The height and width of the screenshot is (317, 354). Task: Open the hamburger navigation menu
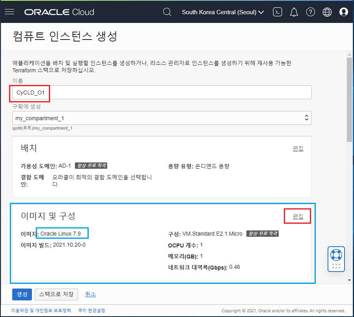9,12
